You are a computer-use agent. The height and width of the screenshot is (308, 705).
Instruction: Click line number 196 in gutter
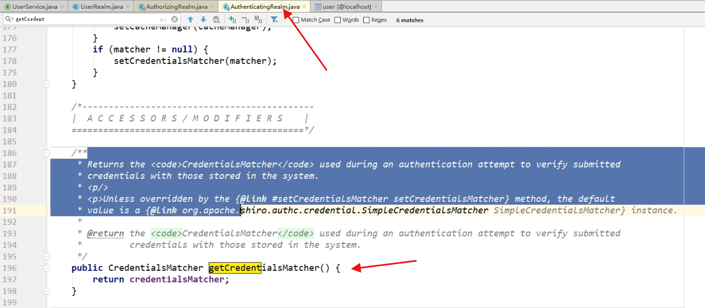click(10, 268)
